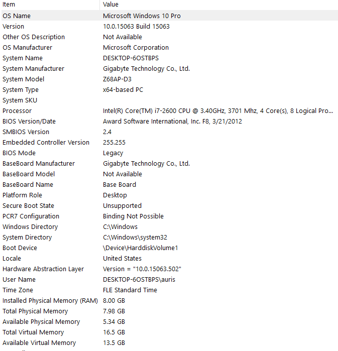Click the DESKTOP-6OSTBPS\auris value
Screen dimensions: 338x351
click(139, 279)
